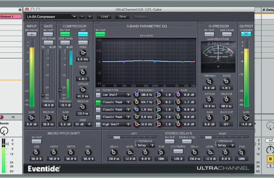The width and height of the screenshot is (274, 178).
Task: Click the 1.0 kHz band Q knob
Action: point(159,110)
